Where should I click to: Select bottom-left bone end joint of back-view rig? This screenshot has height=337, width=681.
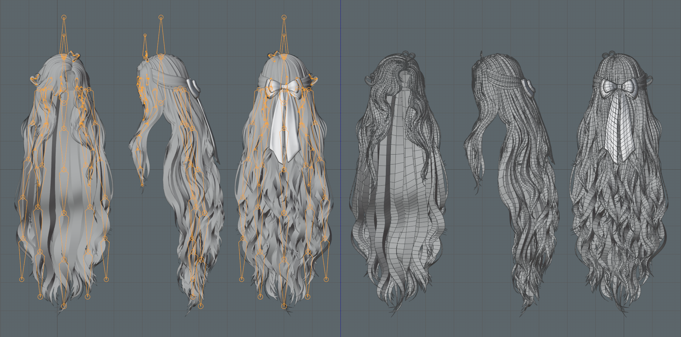(242, 279)
